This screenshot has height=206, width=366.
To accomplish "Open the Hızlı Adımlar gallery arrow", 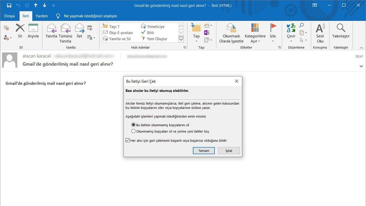I will click(x=185, y=47).
